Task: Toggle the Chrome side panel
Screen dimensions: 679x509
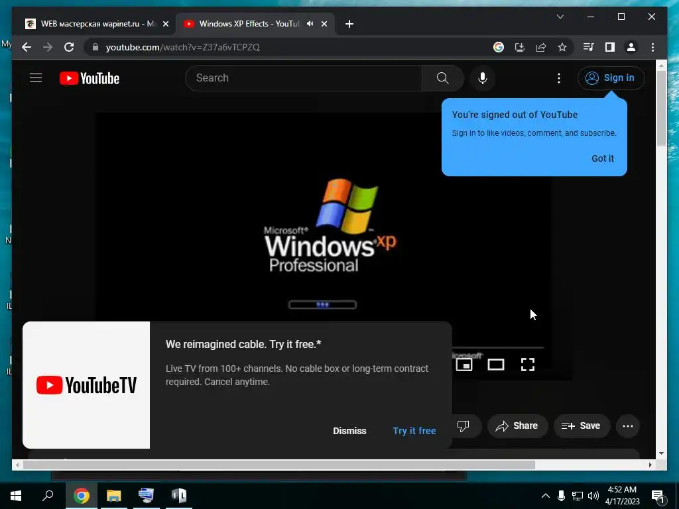Action: (x=610, y=47)
